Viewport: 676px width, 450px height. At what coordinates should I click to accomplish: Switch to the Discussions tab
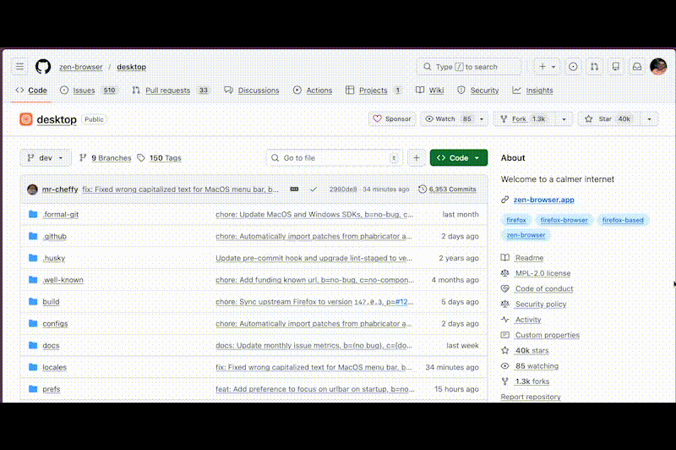click(x=252, y=91)
